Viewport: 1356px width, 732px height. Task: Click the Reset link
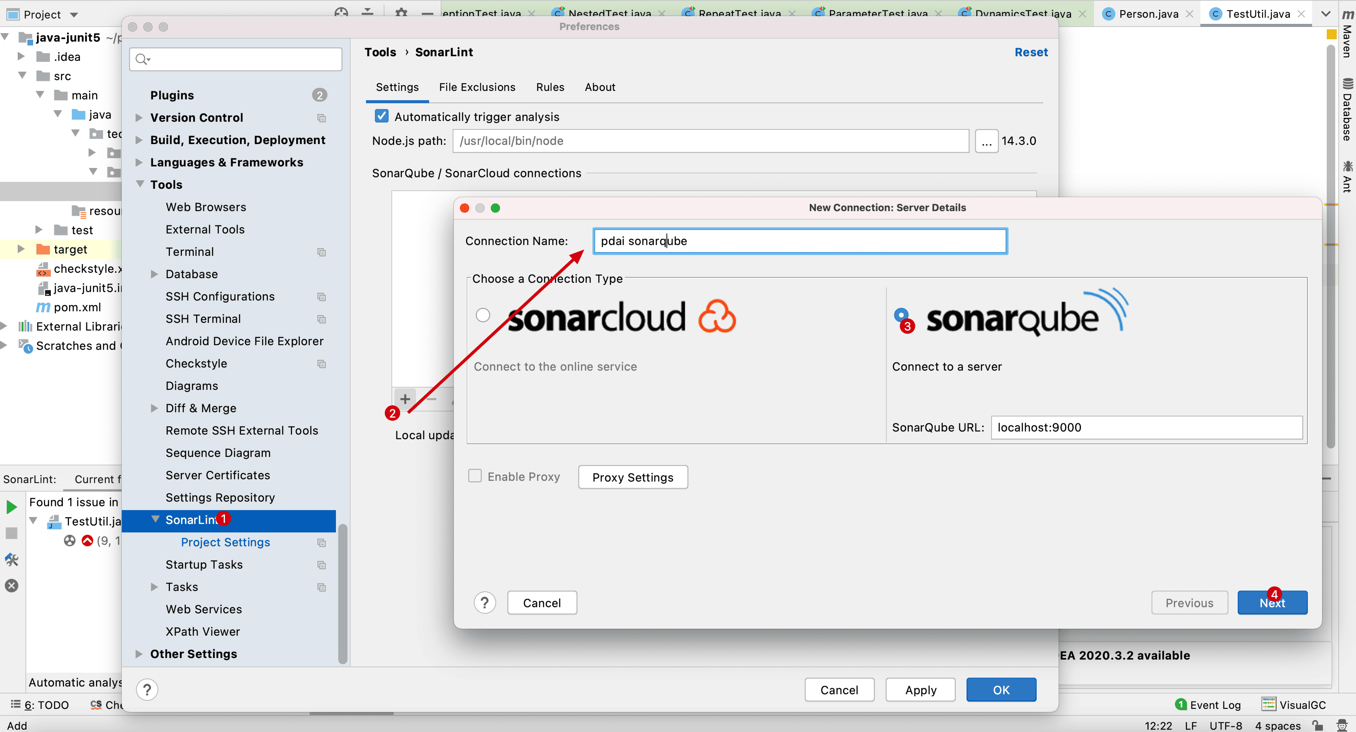(x=1031, y=52)
